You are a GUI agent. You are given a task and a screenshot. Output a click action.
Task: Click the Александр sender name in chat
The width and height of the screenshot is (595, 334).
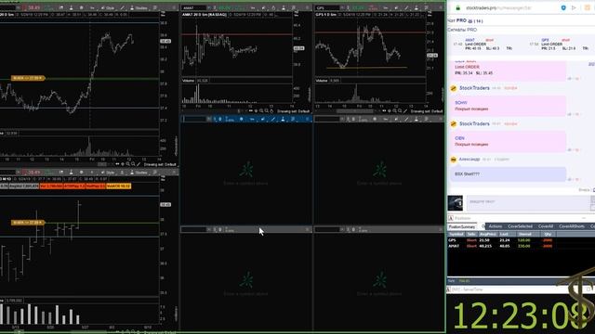click(469, 160)
